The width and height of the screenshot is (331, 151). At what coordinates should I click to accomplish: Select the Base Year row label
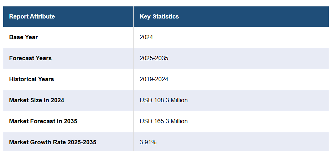click(x=24, y=37)
